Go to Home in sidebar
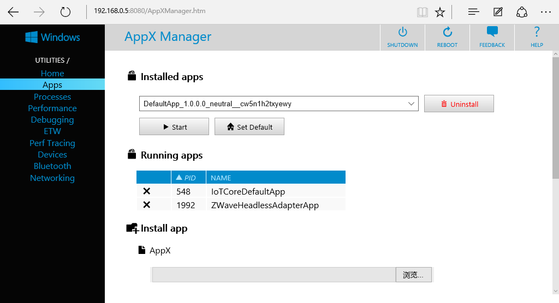 (x=52, y=73)
